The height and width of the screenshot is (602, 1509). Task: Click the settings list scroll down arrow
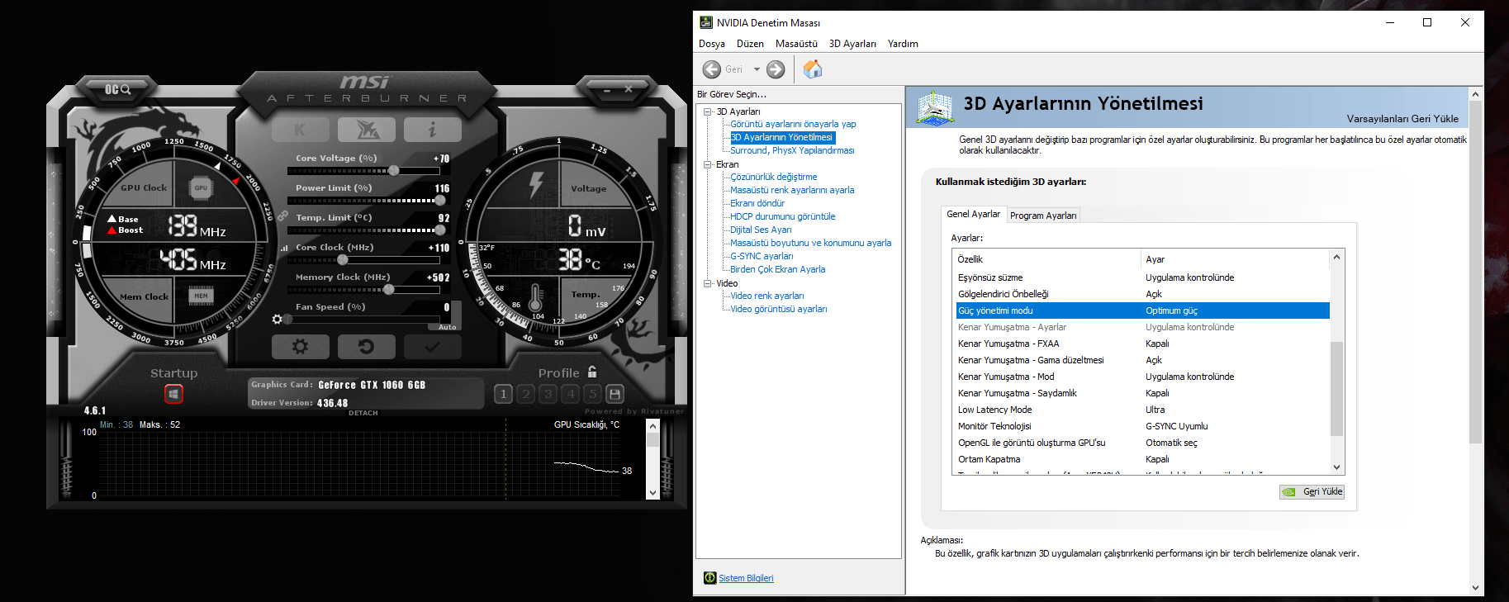click(x=1336, y=467)
